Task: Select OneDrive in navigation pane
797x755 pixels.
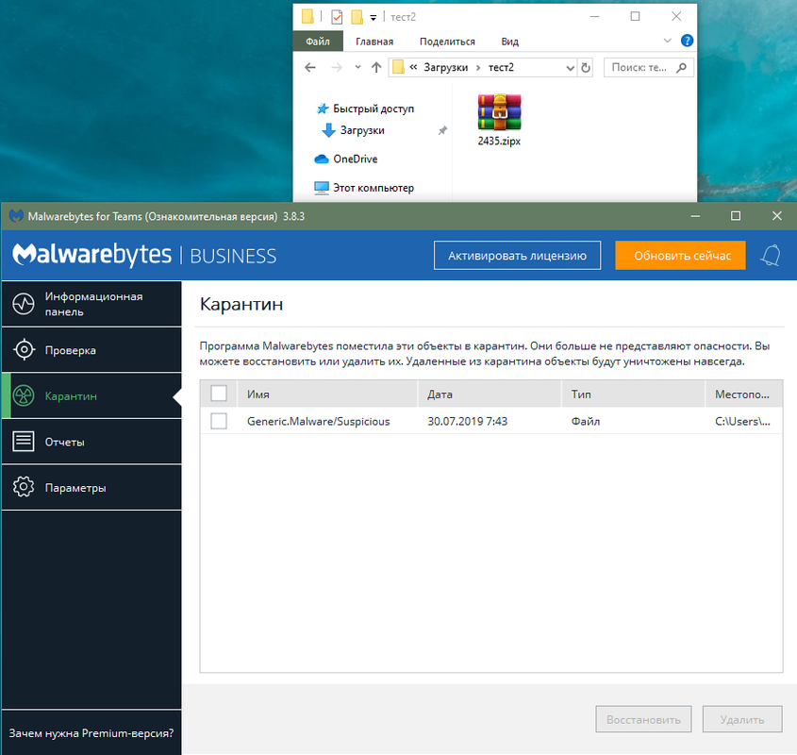Action: 355,159
